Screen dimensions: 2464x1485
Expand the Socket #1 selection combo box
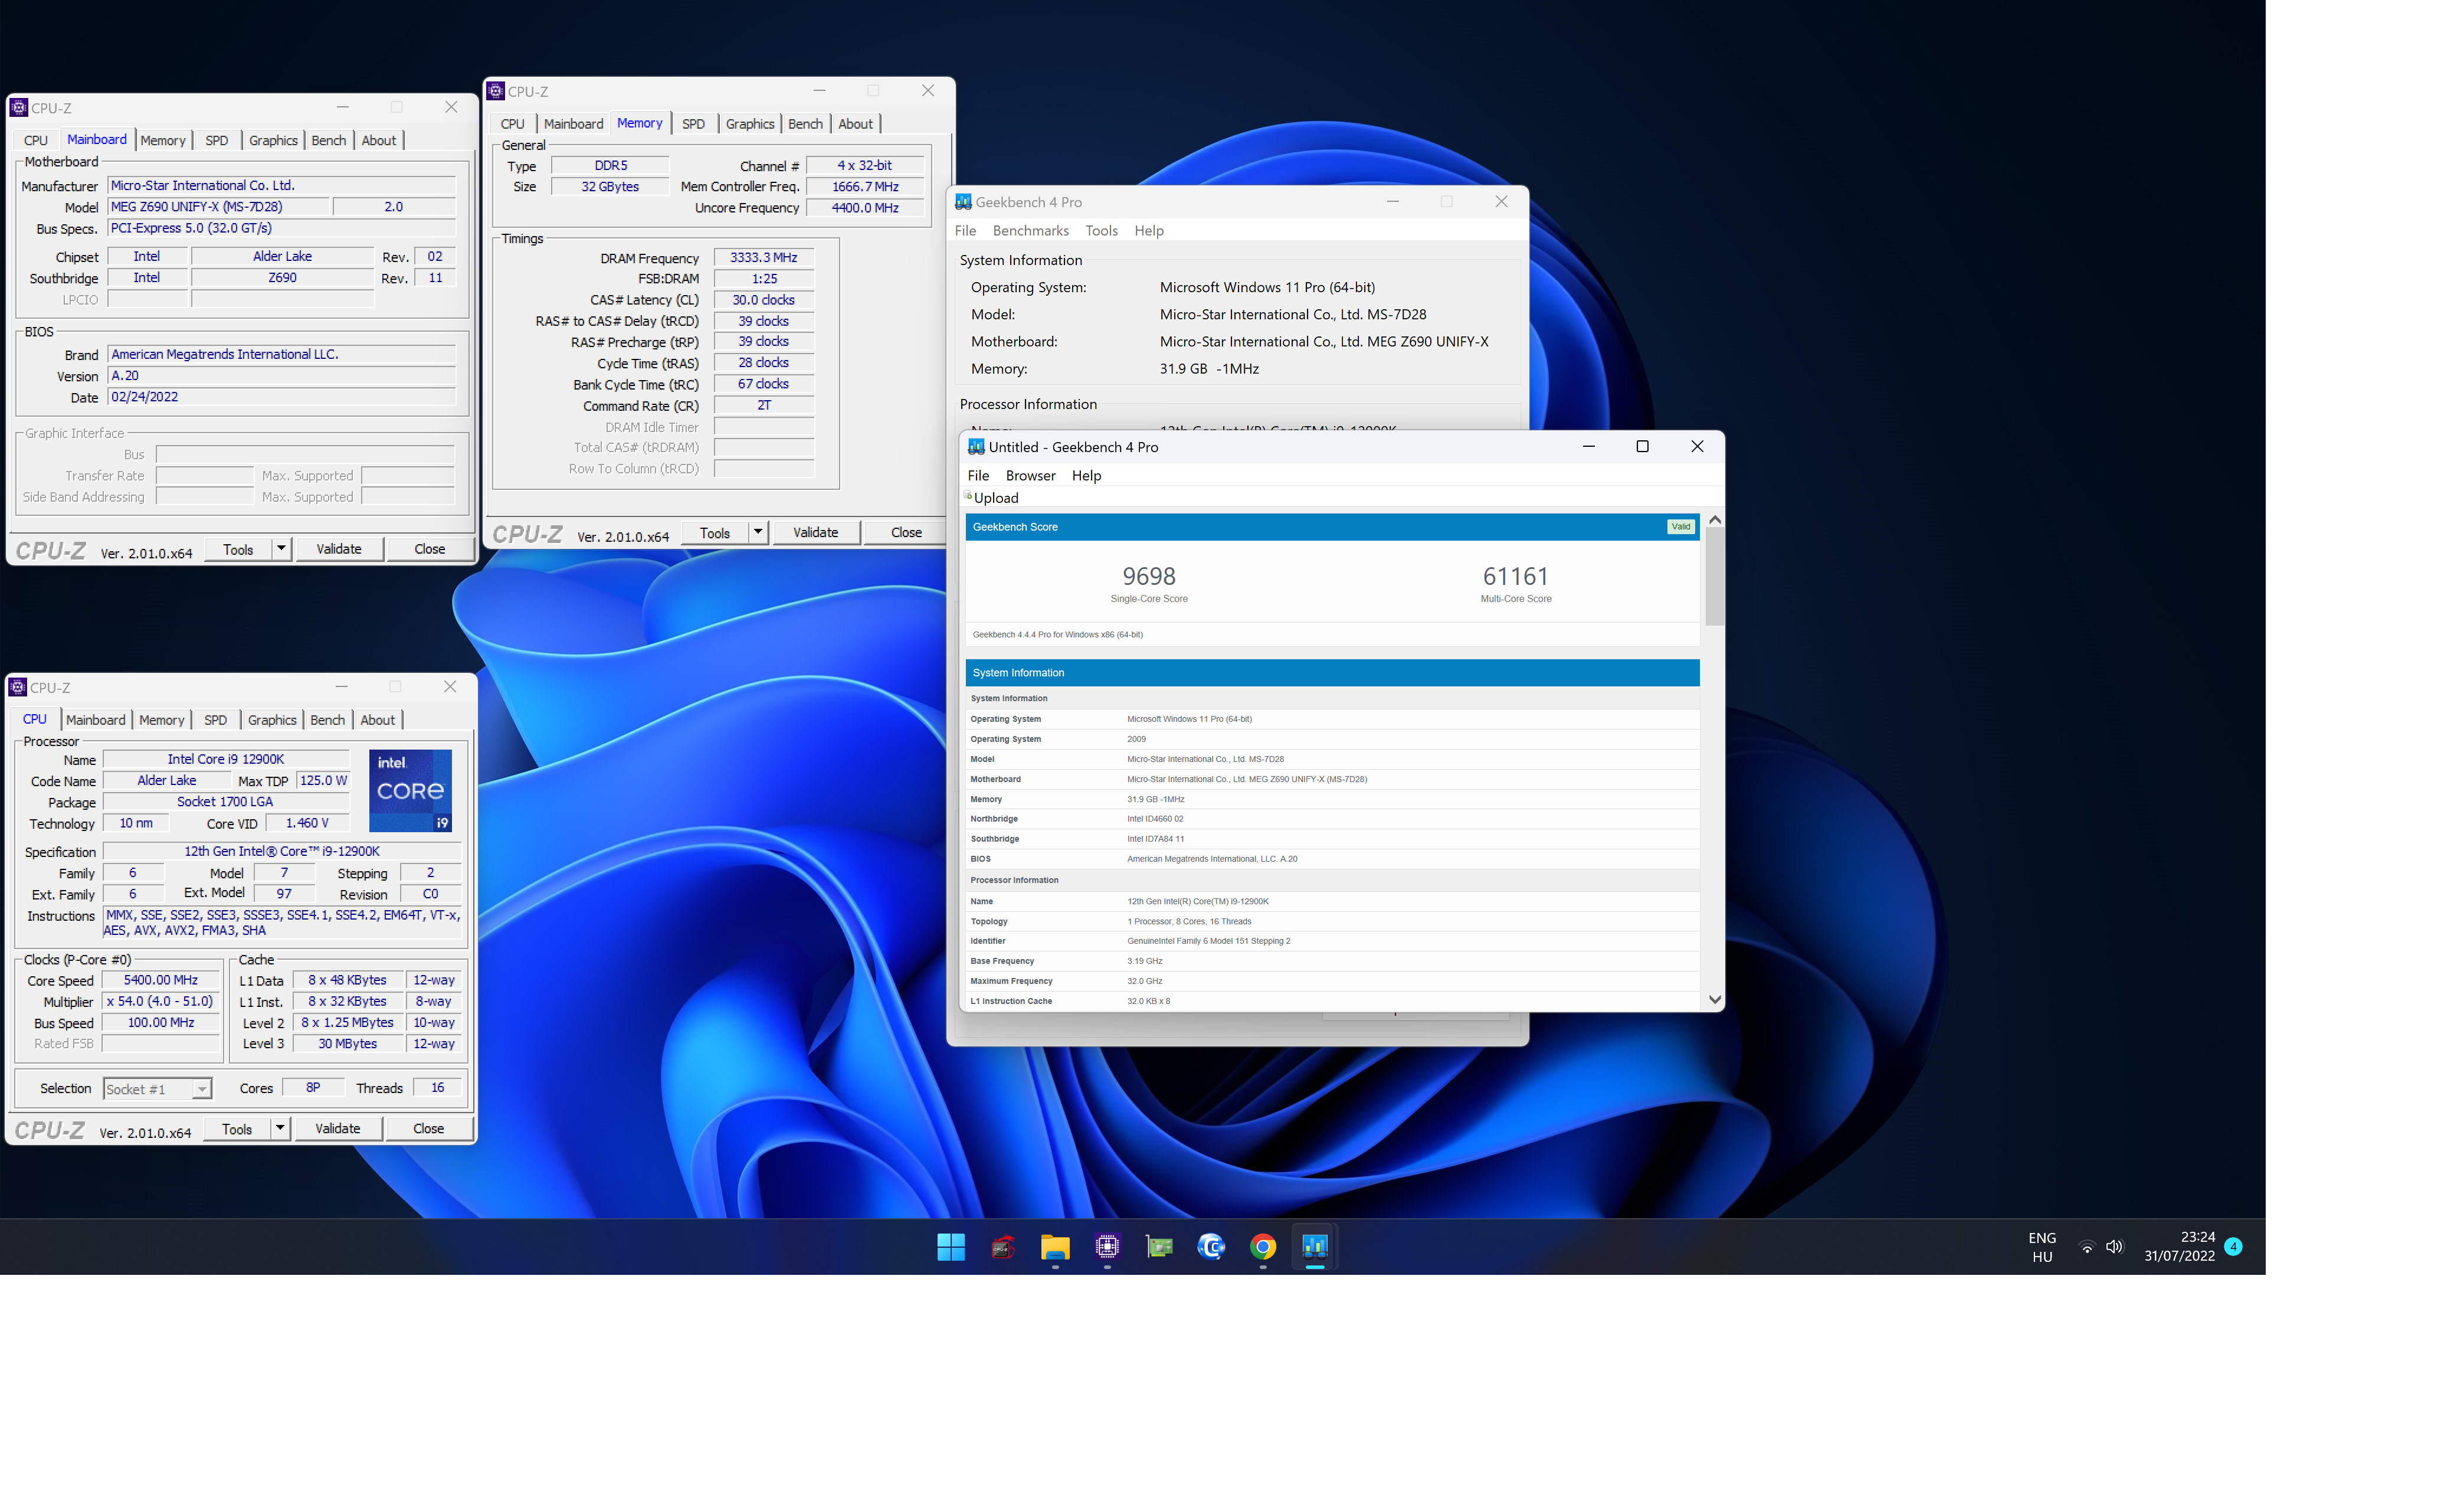click(157, 1089)
